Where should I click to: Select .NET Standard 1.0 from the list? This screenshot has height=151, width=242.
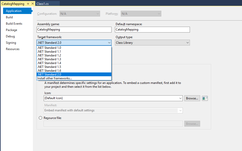coord(49,48)
